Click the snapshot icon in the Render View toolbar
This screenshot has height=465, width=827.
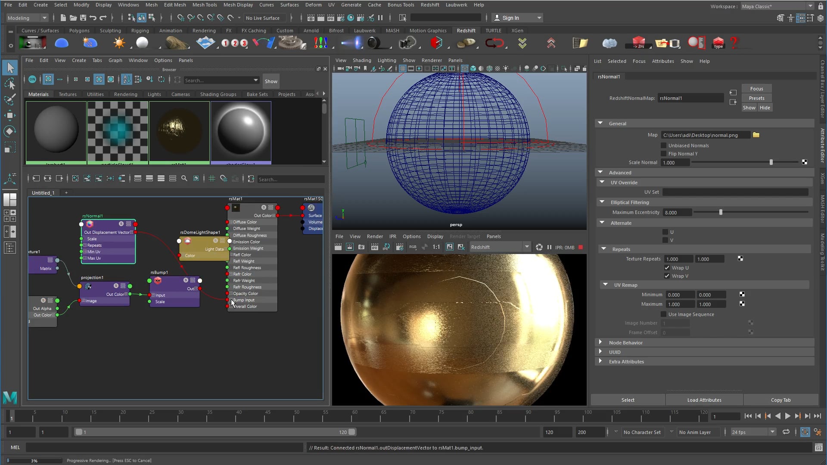[361, 247]
